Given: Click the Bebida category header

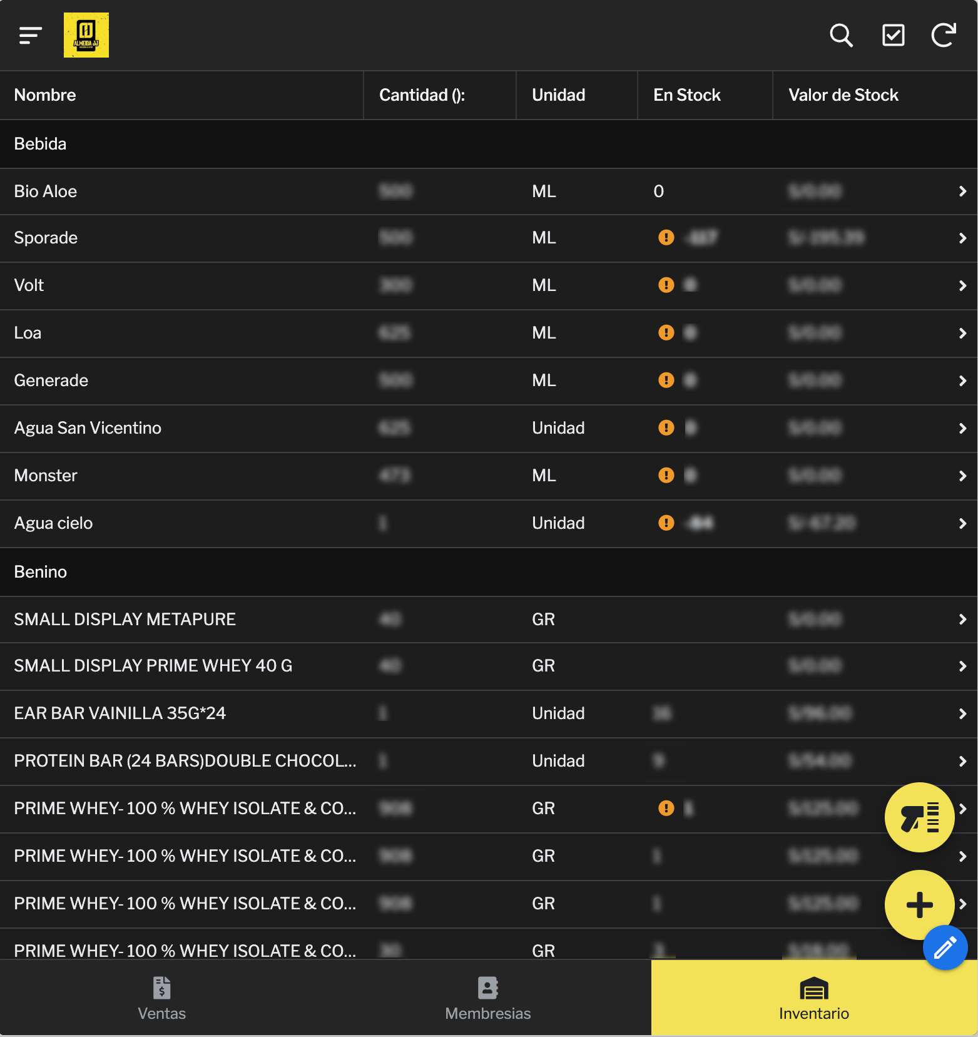Looking at the screenshot, I should [x=489, y=144].
